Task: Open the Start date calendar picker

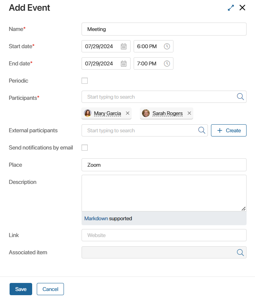Action: click(x=124, y=46)
